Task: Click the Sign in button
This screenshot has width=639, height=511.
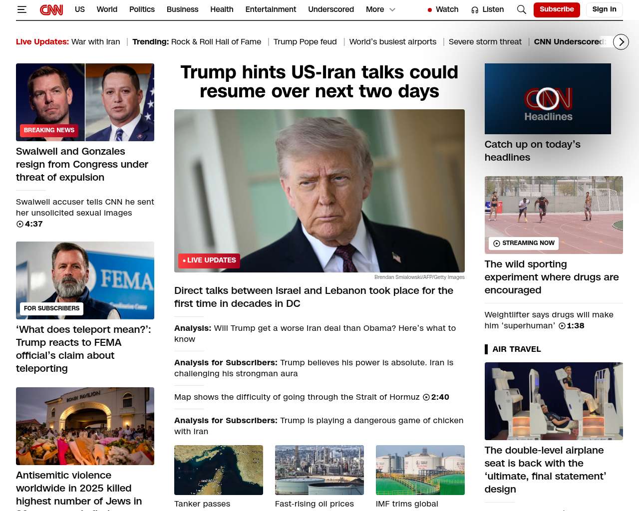Action: 604,9
